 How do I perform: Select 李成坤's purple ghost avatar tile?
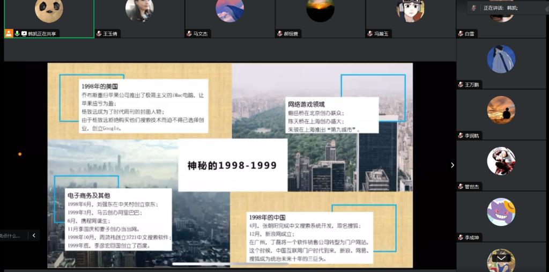click(501, 212)
